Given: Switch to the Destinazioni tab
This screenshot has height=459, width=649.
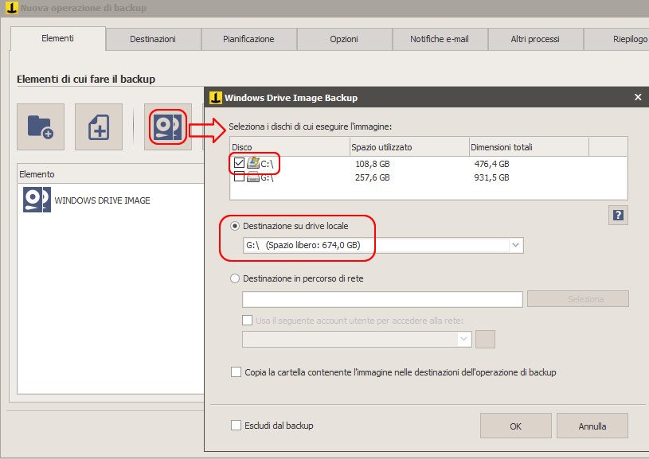Looking at the screenshot, I should click(x=153, y=39).
